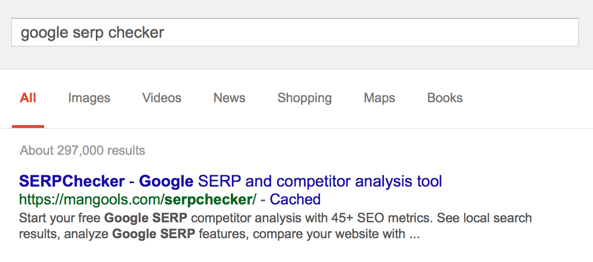
Task: Open the SERPChecker result title link
Action: tap(230, 182)
